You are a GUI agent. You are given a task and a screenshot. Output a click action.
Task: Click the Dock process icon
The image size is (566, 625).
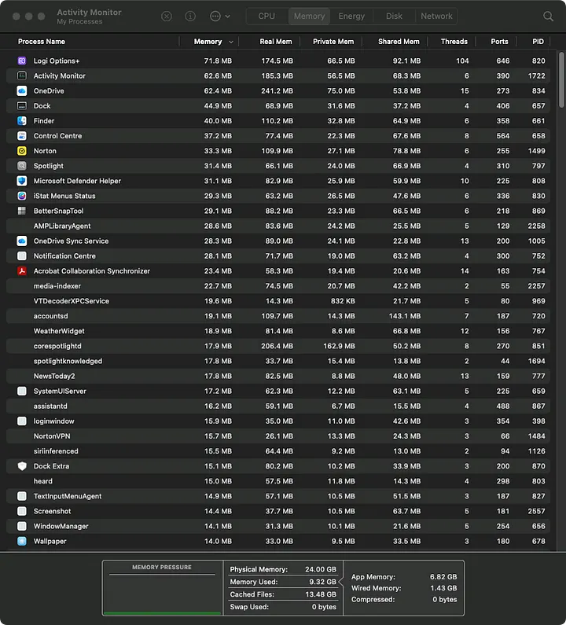click(x=22, y=105)
